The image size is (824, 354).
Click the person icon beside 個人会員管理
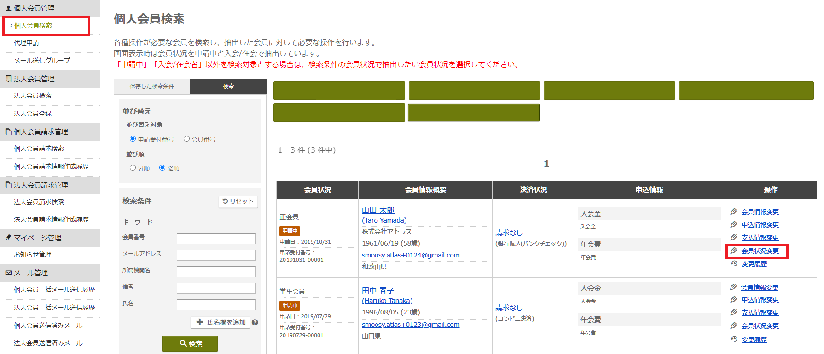8,8
